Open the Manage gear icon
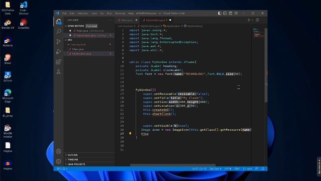Screen dimensions: 321x181 point(59,161)
